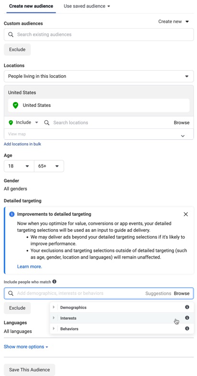Image resolution: width=197 pixels, height=376 pixels.
Task: Open the Add locations in bulk link
Action: tap(22, 144)
